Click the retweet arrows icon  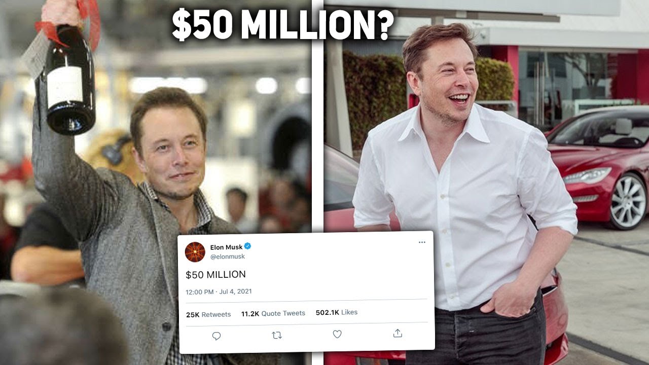[277, 335]
